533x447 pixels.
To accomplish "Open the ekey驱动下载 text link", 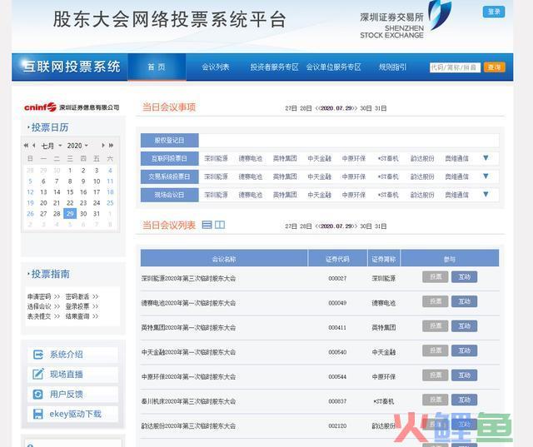I will click(x=76, y=414).
